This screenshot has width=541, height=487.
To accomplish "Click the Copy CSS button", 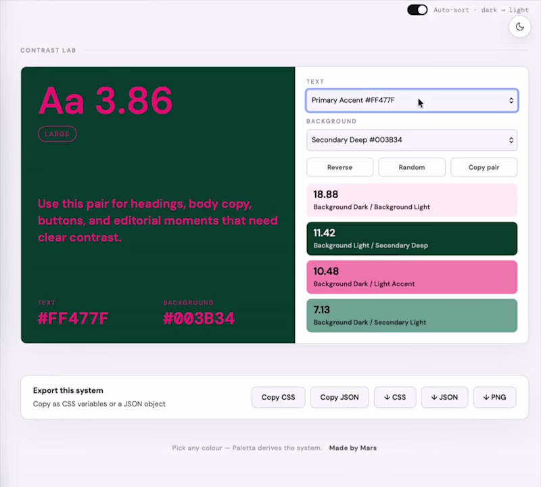I will 278,397.
